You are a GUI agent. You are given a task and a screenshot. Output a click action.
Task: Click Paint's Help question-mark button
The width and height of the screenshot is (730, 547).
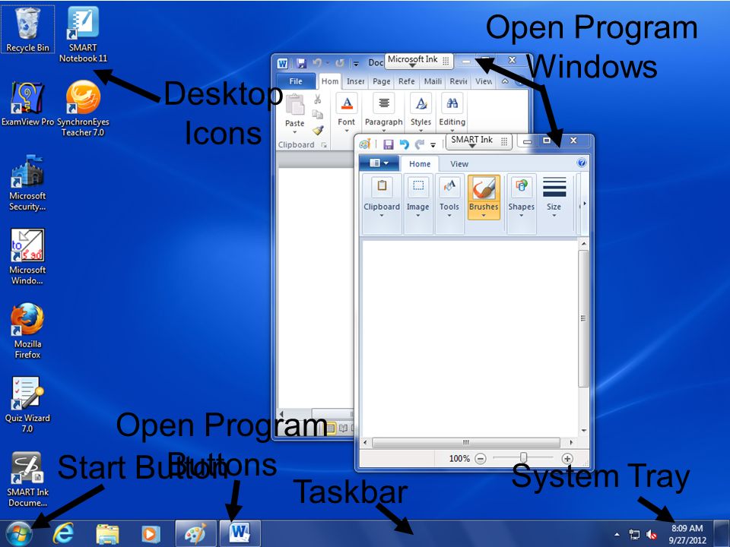[582, 163]
